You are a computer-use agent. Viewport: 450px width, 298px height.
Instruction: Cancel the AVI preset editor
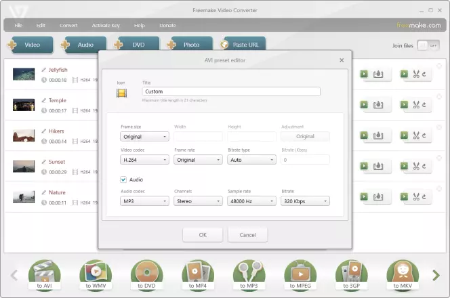pos(247,235)
